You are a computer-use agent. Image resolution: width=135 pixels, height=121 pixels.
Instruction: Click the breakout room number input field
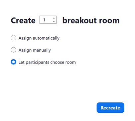pos(48,20)
